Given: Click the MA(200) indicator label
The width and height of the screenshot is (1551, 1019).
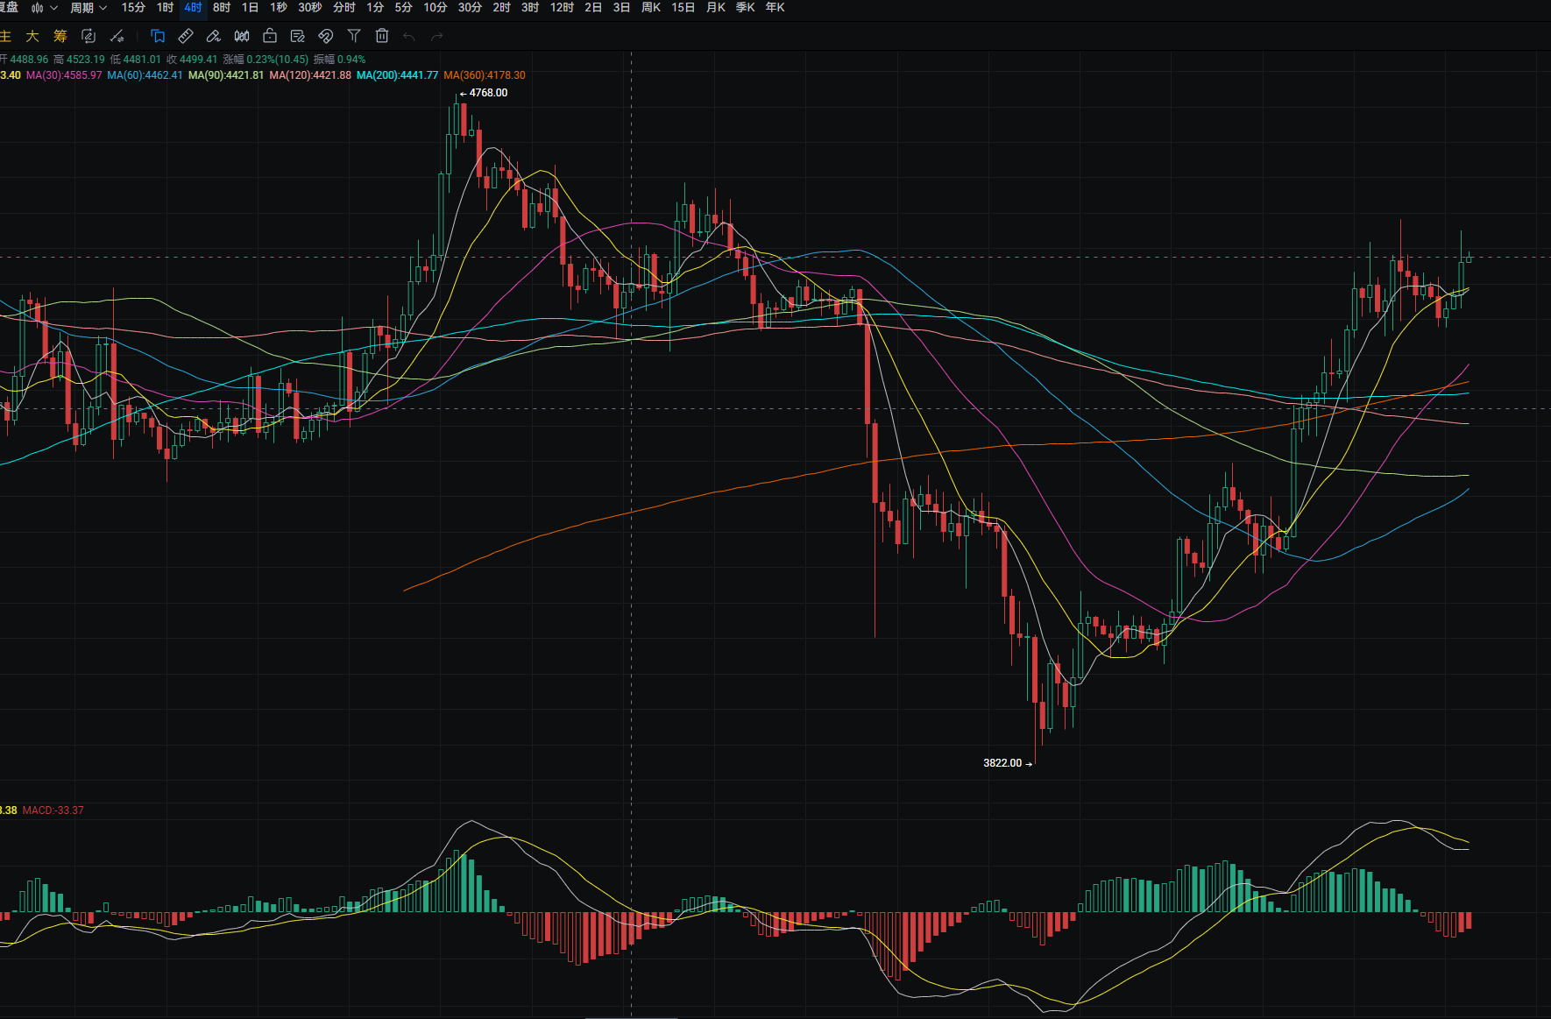Looking at the screenshot, I should pyautogui.click(x=397, y=75).
